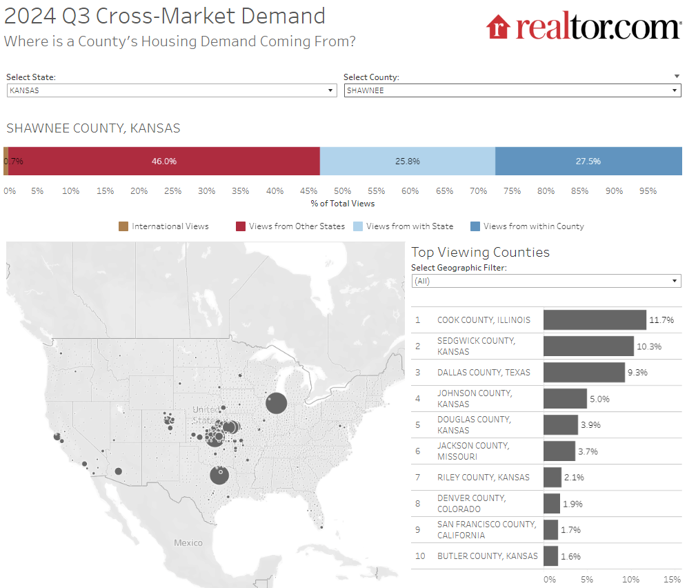Click the realtor.com logo
687x588 pixels.
(584, 27)
